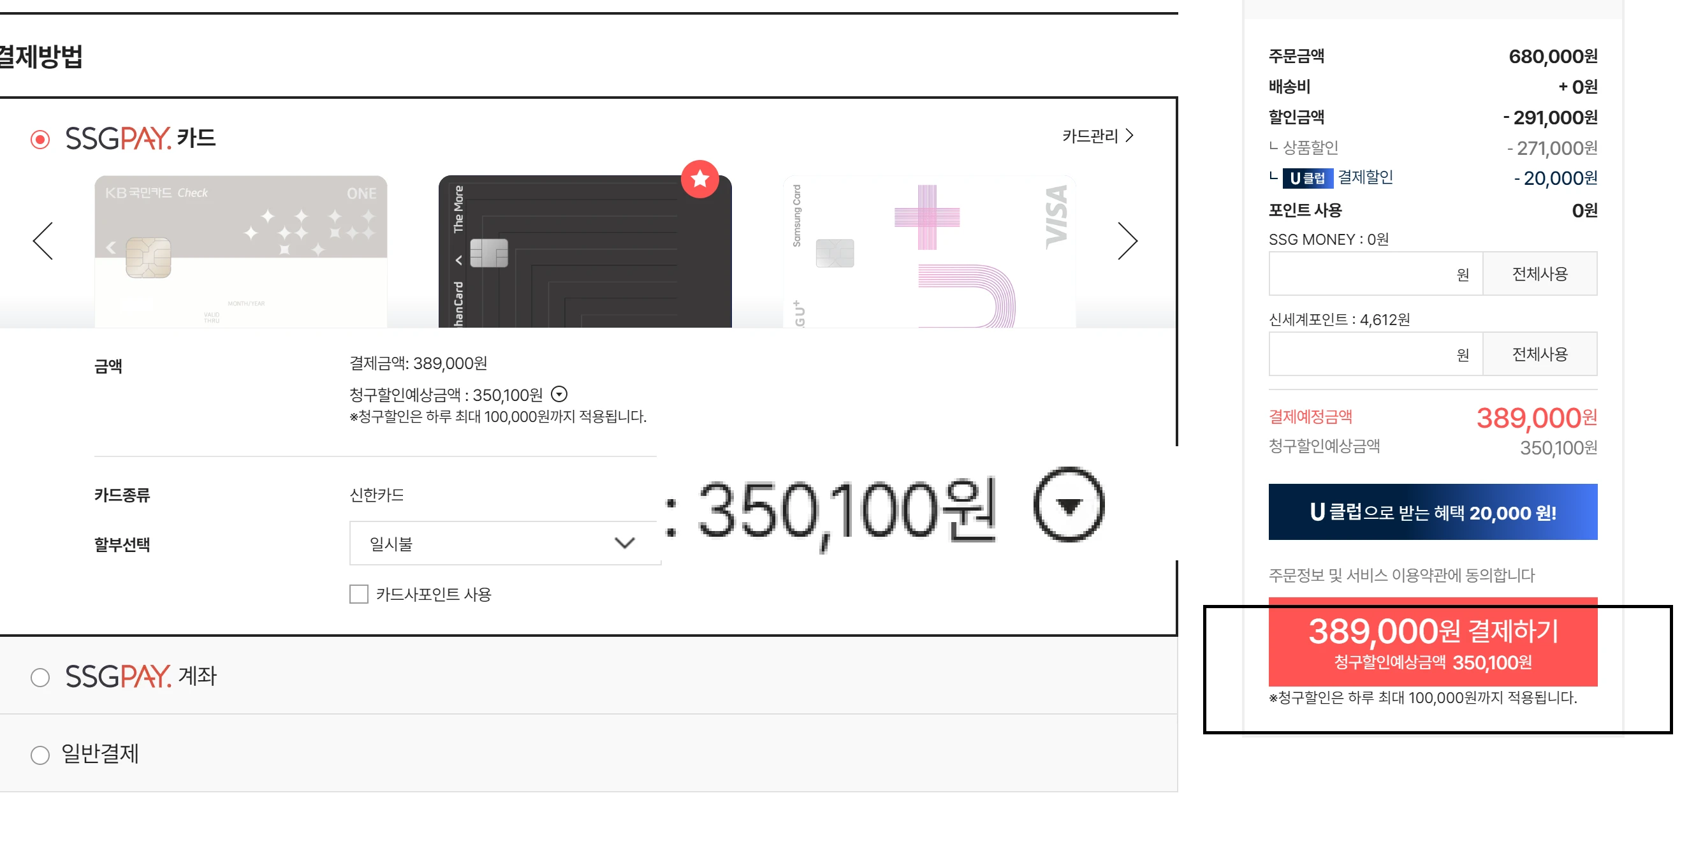
Task: Click the U클럽 혜택 20,000원 banner
Action: pos(1433,512)
